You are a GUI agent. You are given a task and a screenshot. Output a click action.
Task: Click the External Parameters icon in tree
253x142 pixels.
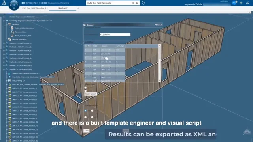click(x=9, y=39)
